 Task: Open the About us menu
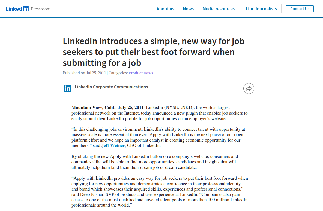coord(165,9)
